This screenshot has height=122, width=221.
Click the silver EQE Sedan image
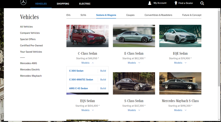[x=180, y=36]
